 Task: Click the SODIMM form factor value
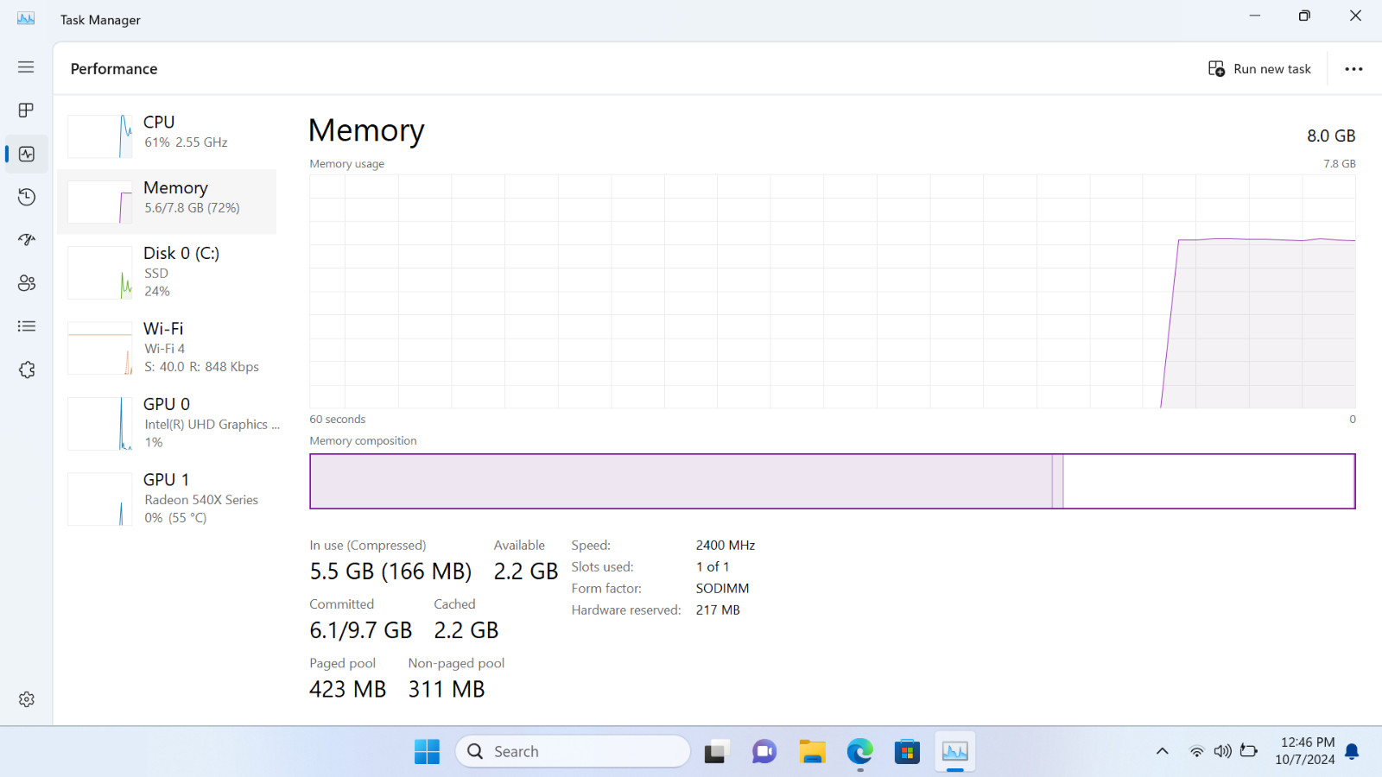pyautogui.click(x=722, y=589)
